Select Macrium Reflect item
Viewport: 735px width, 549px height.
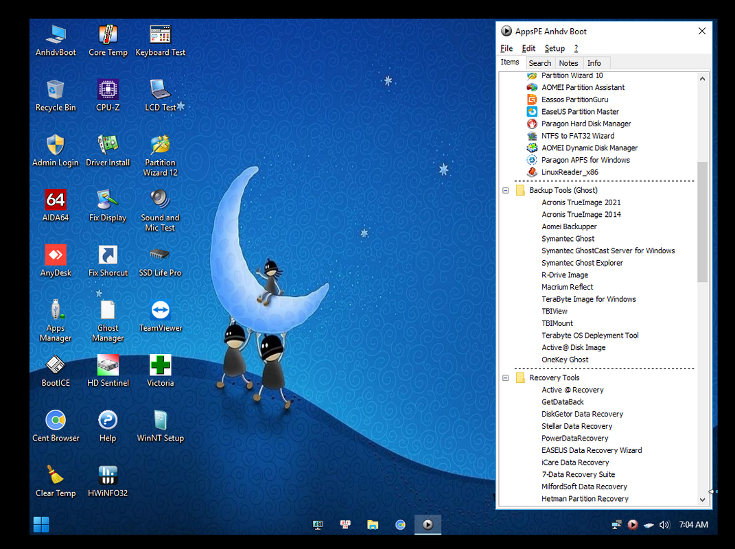tap(567, 287)
